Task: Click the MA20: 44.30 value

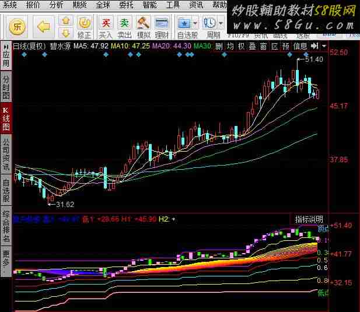Action: (x=172, y=46)
